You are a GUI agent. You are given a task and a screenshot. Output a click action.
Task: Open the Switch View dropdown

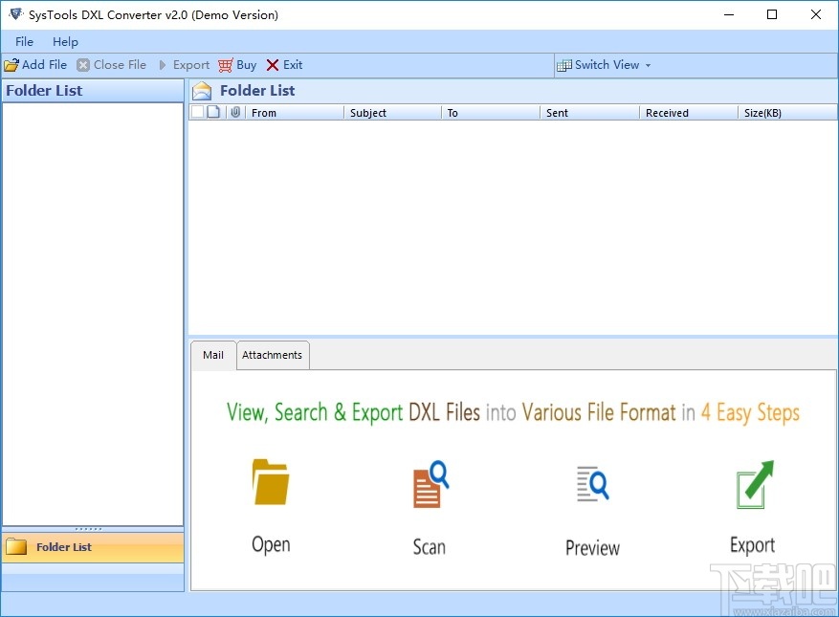[604, 65]
